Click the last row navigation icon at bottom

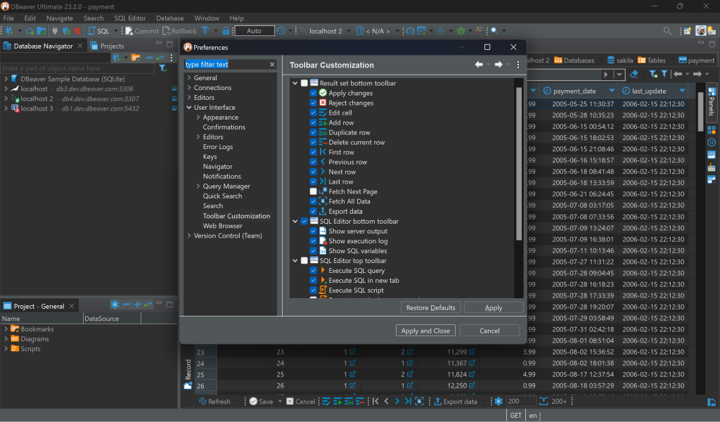408,402
